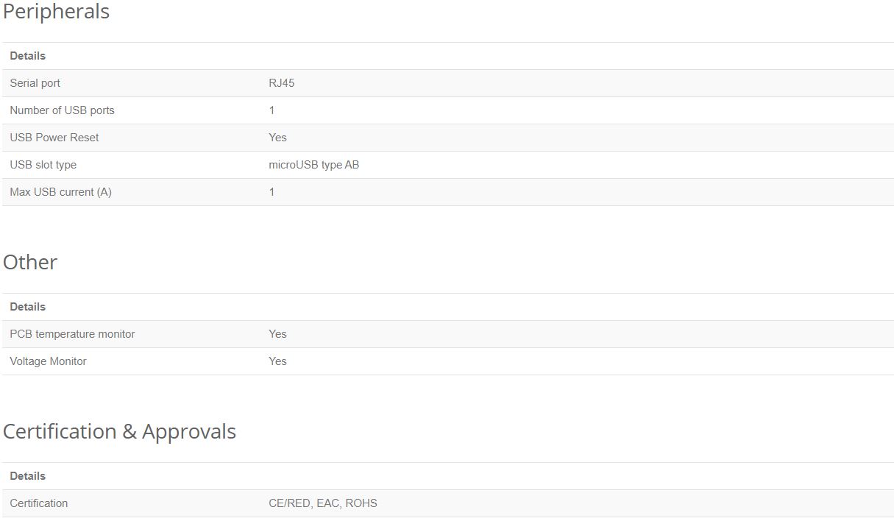Viewport: 894px width, 521px height.
Task: Click the microUSB type AB value
Action: 314,165
